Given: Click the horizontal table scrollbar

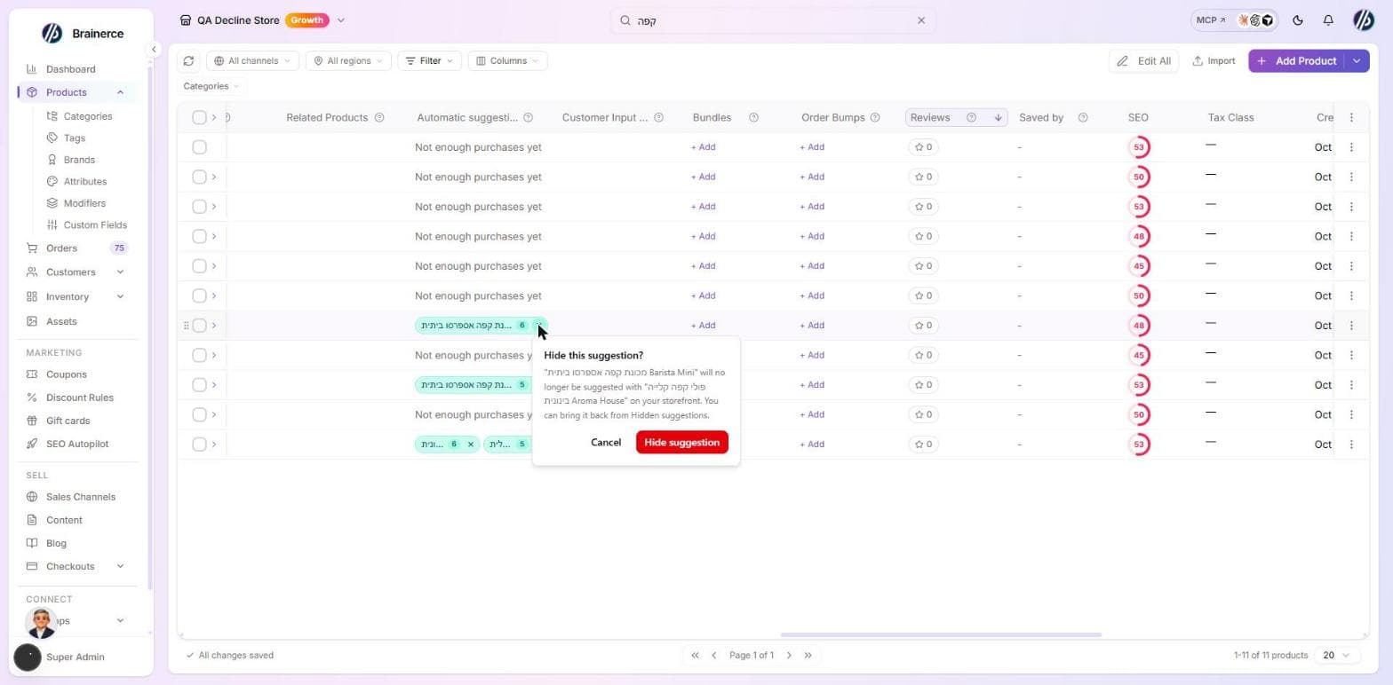Looking at the screenshot, I should tap(941, 635).
